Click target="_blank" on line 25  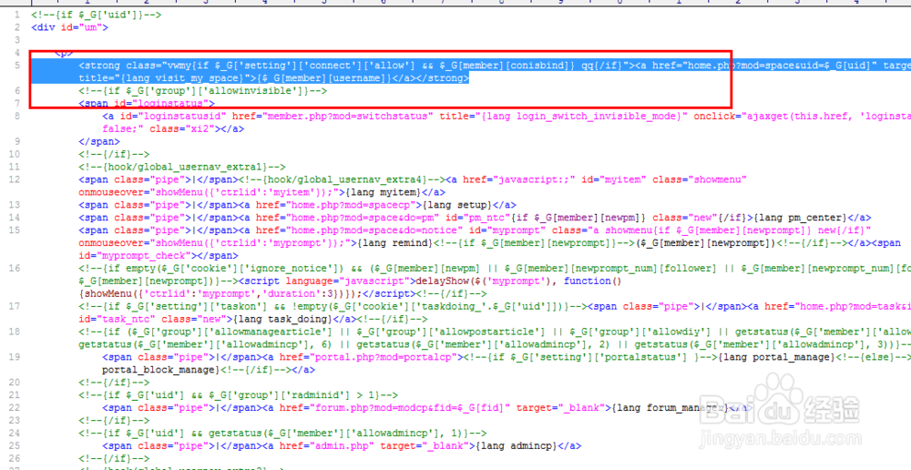(x=422, y=446)
